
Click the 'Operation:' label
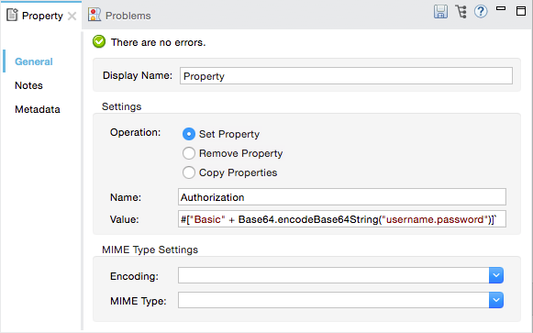point(135,132)
